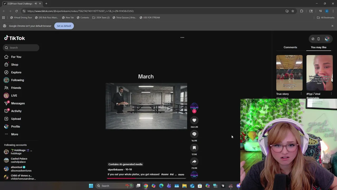Focus the TikTok search field
The height and width of the screenshot is (190, 337).
pyautogui.click(x=21, y=48)
